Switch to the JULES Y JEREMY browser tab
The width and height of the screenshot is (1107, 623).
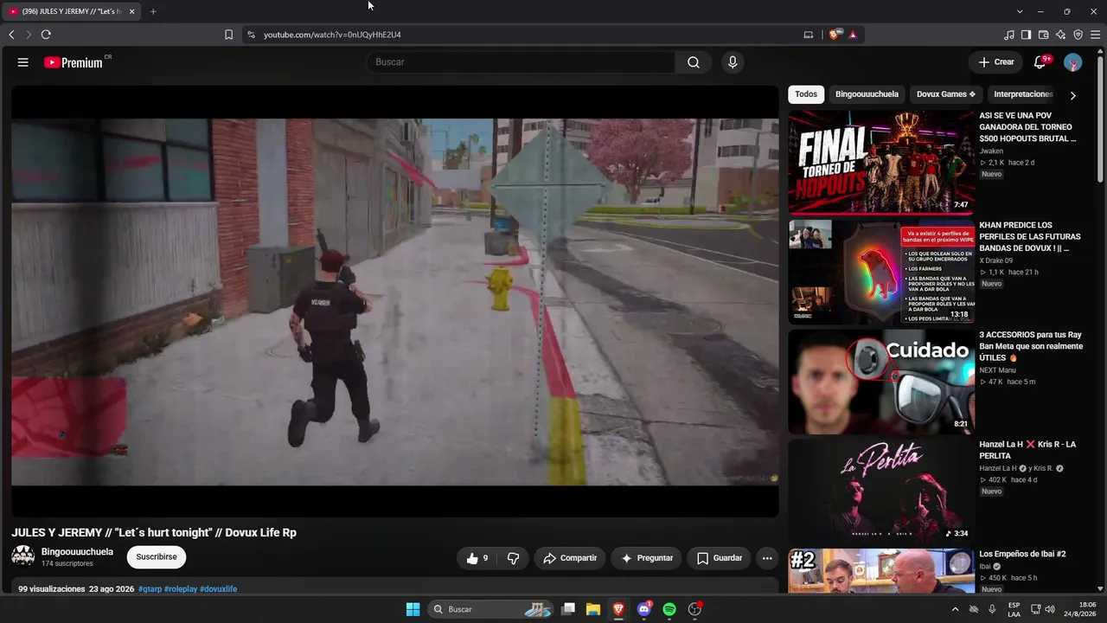click(x=72, y=11)
